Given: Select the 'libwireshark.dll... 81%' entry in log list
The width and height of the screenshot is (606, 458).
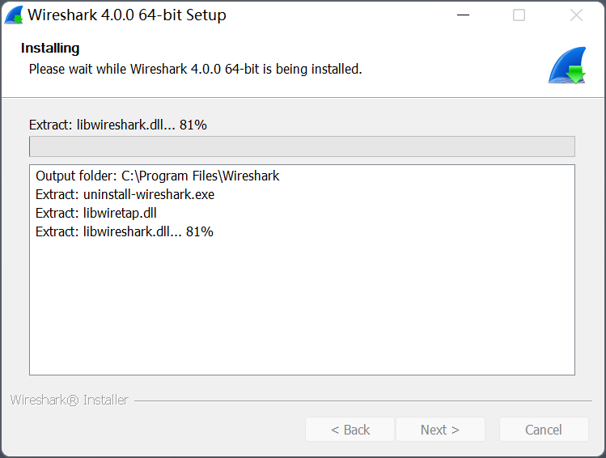Looking at the screenshot, I should tap(124, 231).
